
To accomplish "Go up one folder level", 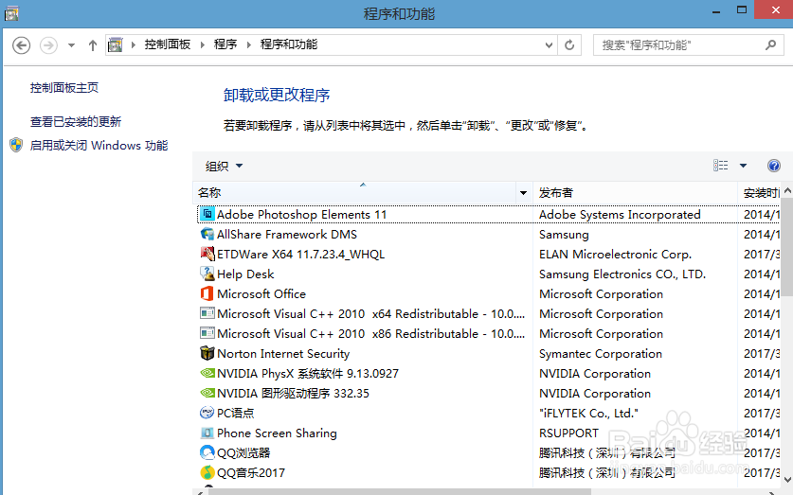I will [x=93, y=44].
